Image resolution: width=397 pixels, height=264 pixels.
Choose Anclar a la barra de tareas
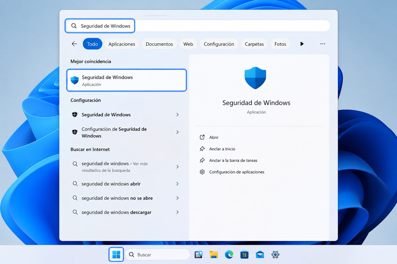(233, 160)
